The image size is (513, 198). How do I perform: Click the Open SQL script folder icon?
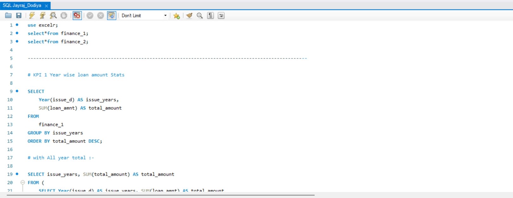pos(8,15)
